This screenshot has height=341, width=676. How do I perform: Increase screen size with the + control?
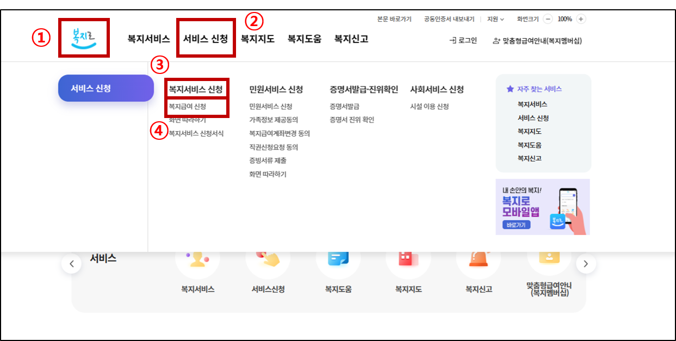(x=581, y=18)
